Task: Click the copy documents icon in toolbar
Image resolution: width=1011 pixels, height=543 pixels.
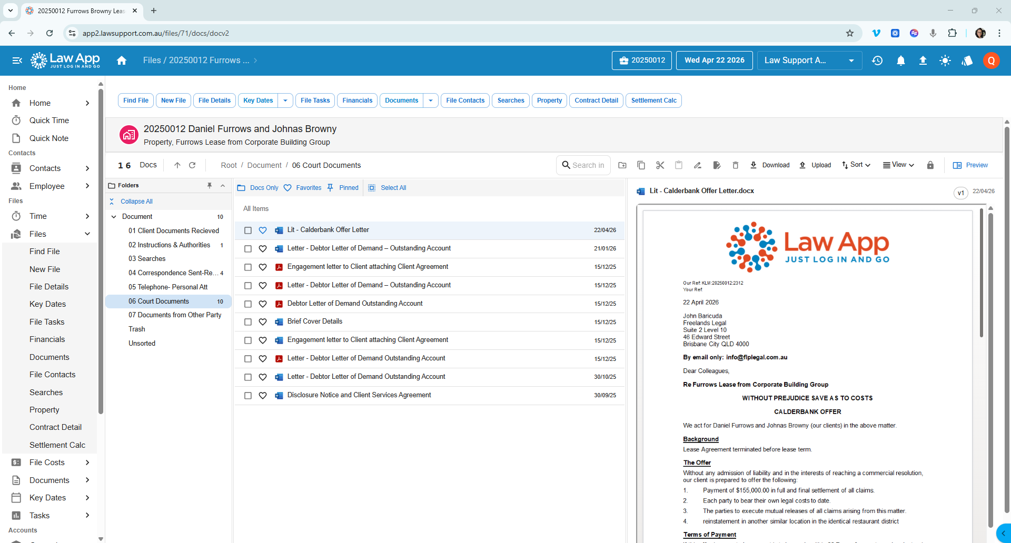Action: [x=641, y=165]
